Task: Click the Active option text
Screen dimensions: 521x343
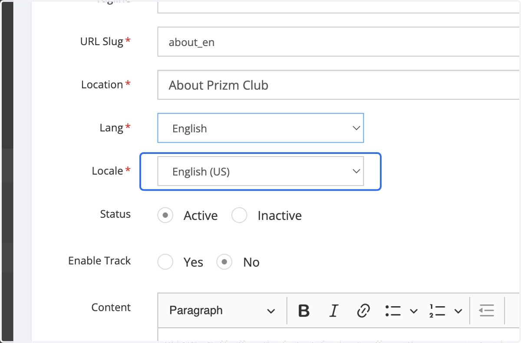Action: click(201, 216)
